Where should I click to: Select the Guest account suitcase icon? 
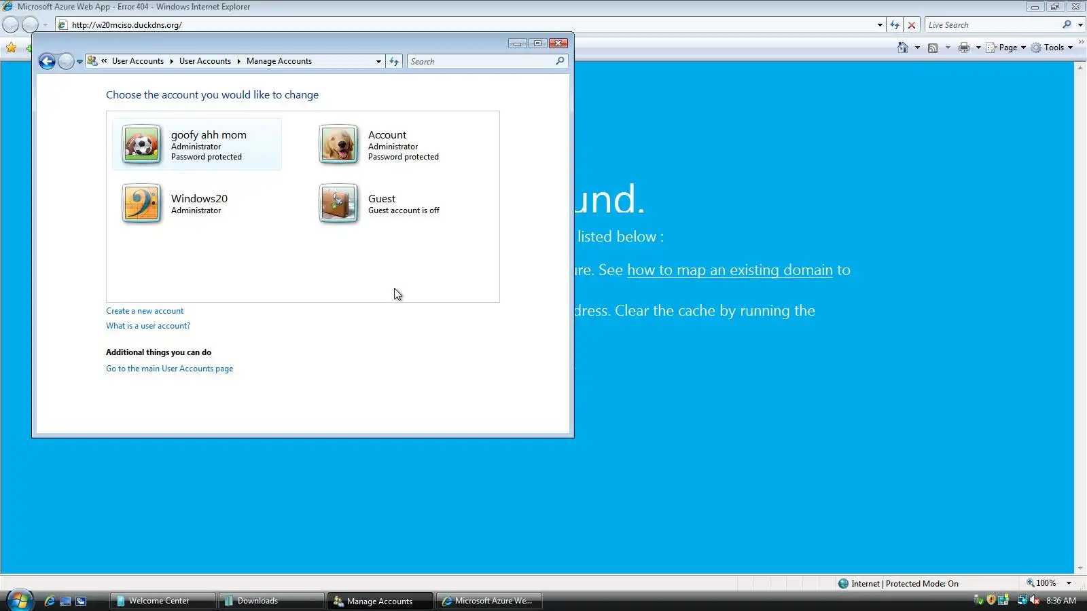338,203
